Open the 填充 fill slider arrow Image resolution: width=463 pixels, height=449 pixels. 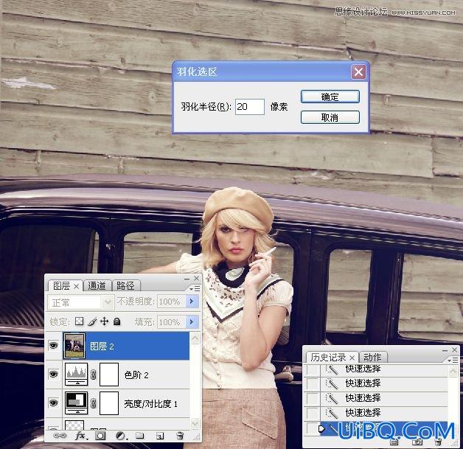pos(192,321)
